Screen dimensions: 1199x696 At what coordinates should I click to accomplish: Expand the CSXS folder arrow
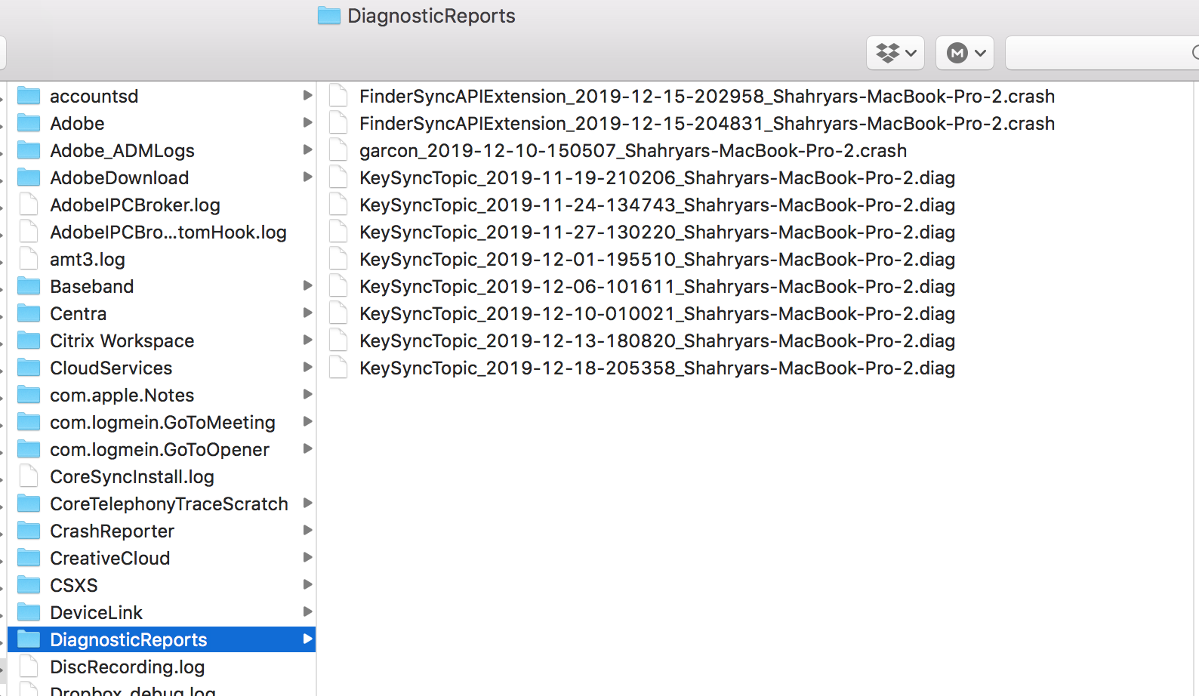307,584
